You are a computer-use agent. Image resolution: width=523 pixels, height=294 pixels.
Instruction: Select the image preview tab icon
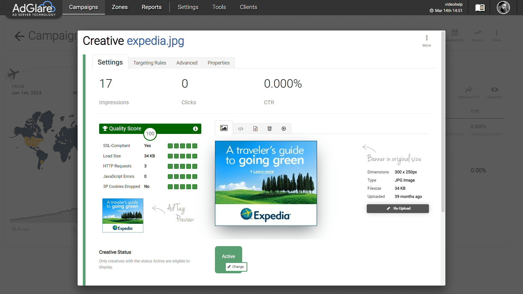(x=224, y=128)
